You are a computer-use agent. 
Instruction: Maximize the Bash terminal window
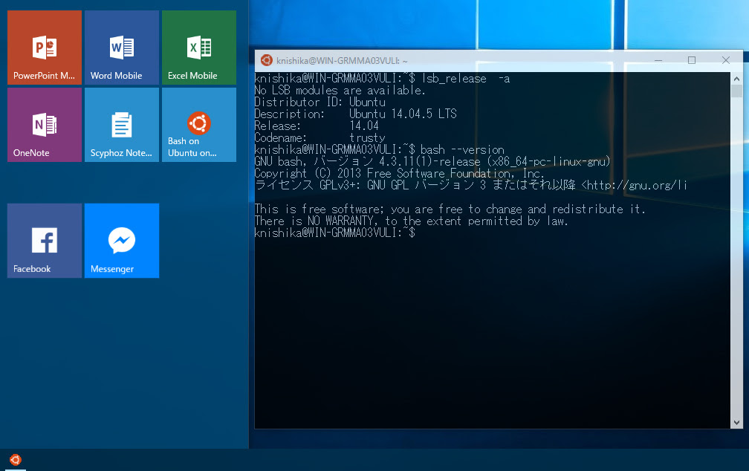[692, 60]
